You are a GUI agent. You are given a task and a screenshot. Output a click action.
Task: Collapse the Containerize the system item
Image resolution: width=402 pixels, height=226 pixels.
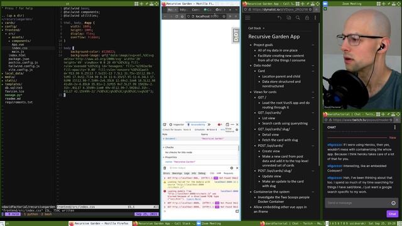pyautogui.click(x=313, y=192)
